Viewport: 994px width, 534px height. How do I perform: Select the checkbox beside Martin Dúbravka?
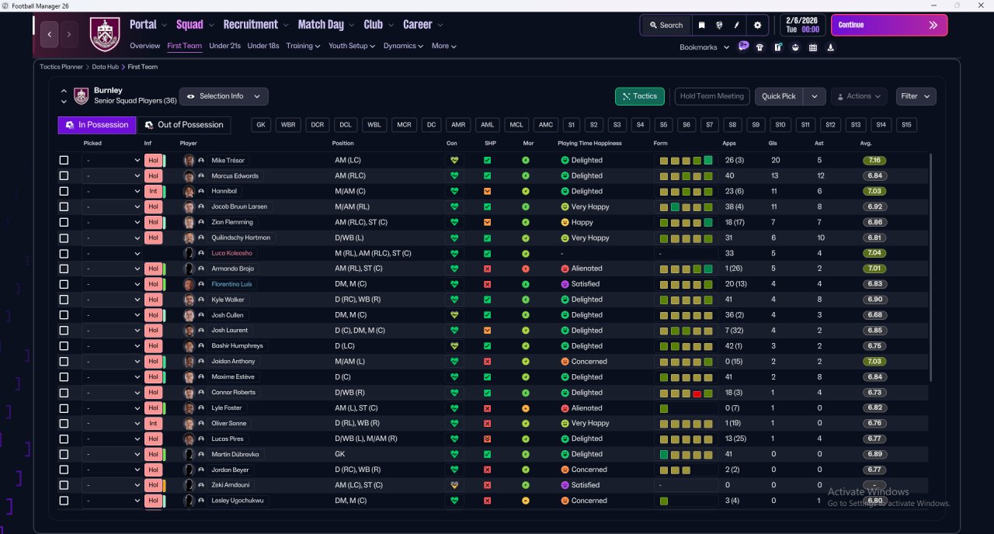(x=64, y=455)
